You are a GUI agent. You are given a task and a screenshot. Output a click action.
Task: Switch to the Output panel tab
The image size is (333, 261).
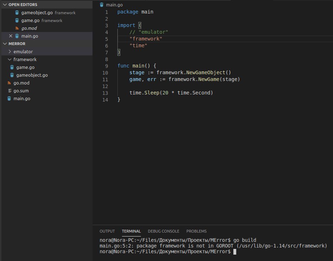(x=107, y=231)
